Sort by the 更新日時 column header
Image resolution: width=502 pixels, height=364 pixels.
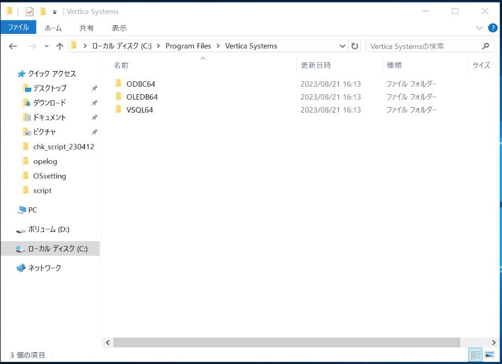pos(316,65)
